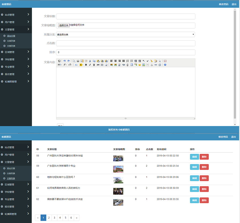Click the anchor icon in the editor toolbar

click(151, 65)
